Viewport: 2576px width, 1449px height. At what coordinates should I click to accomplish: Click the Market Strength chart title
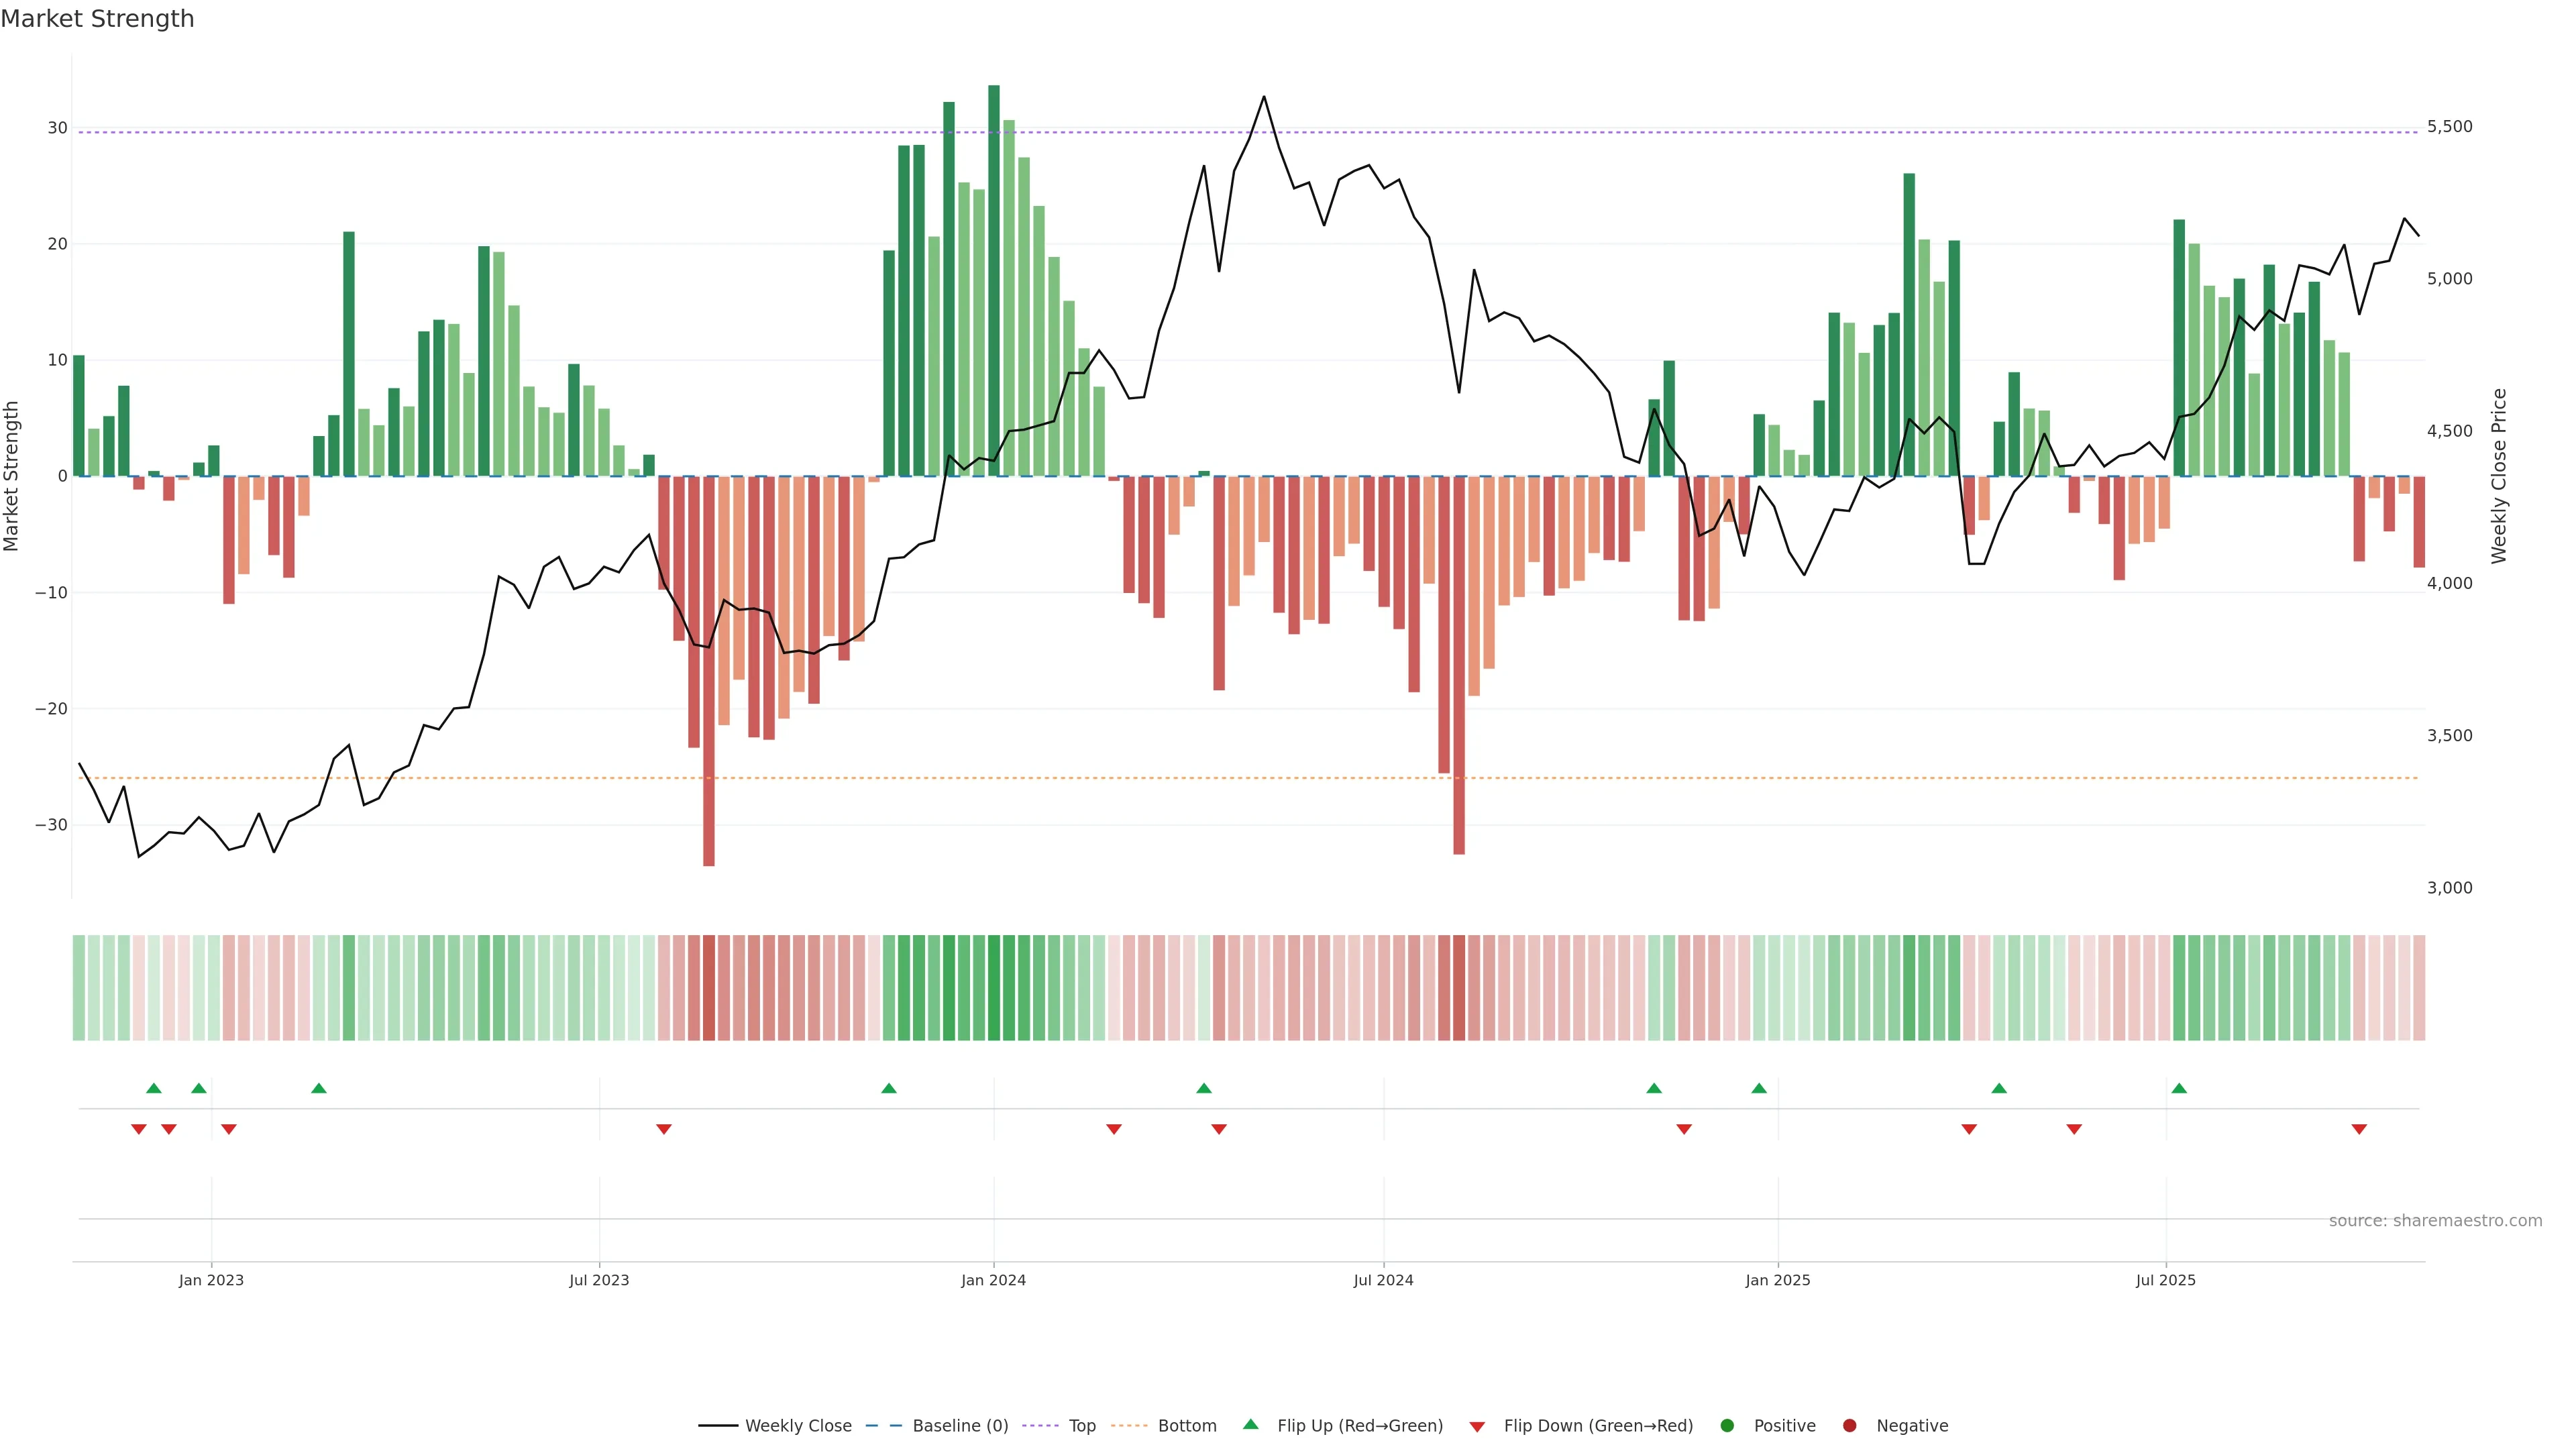pyautogui.click(x=97, y=19)
